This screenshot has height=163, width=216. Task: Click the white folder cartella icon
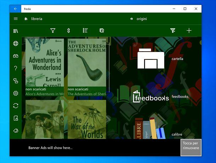[x=151, y=58]
